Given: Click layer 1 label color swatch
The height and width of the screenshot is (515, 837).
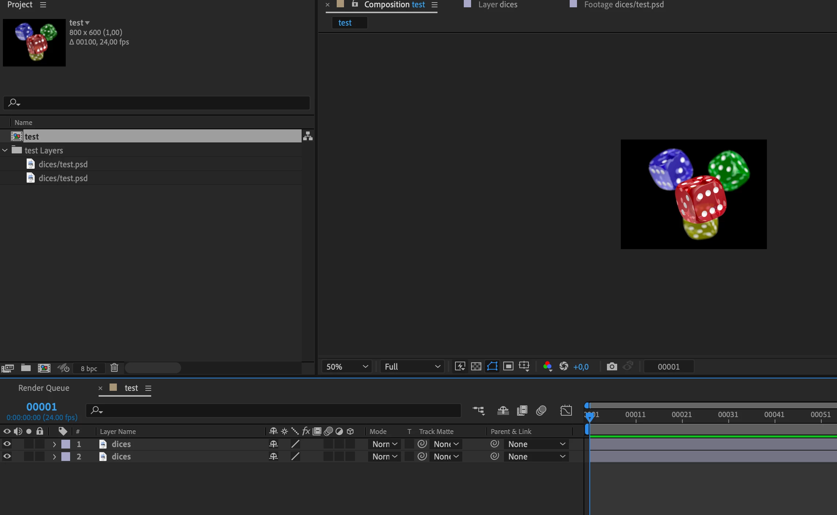Looking at the screenshot, I should 66,444.
